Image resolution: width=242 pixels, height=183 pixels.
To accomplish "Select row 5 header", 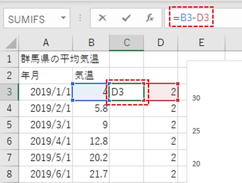I will 9,125.
